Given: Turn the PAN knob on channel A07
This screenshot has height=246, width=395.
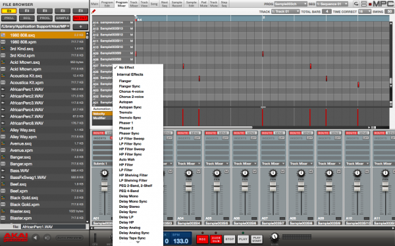Looking at the screenshot, I should pos(273,173).
